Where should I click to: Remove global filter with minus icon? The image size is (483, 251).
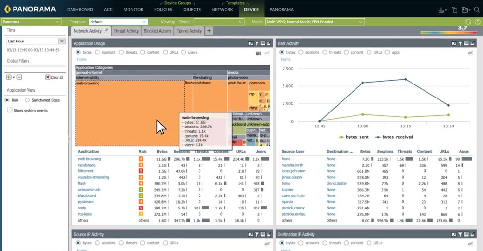(20, 77)
